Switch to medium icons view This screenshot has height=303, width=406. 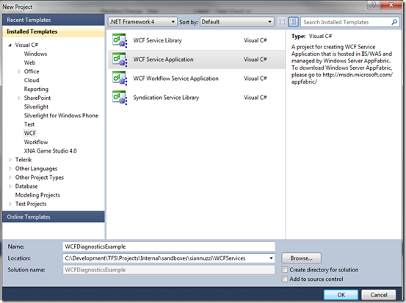click(x=294, y=22)
